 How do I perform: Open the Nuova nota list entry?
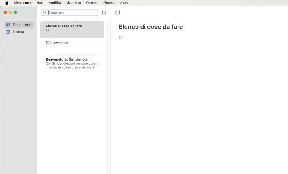coord(72,46)
